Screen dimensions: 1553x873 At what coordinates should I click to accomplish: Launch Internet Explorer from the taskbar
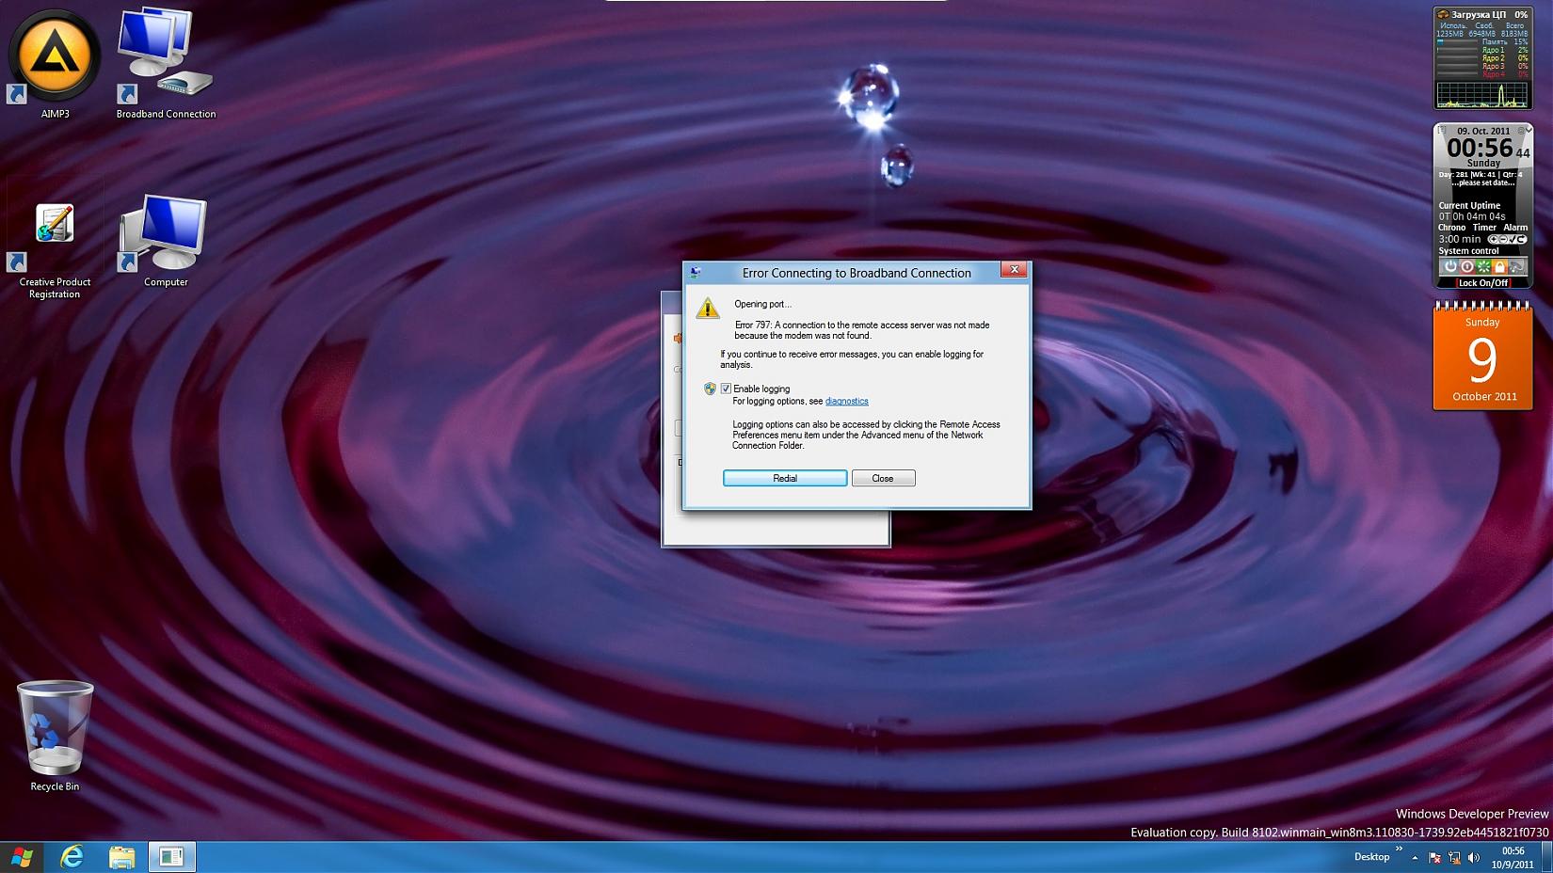(72, 857)
